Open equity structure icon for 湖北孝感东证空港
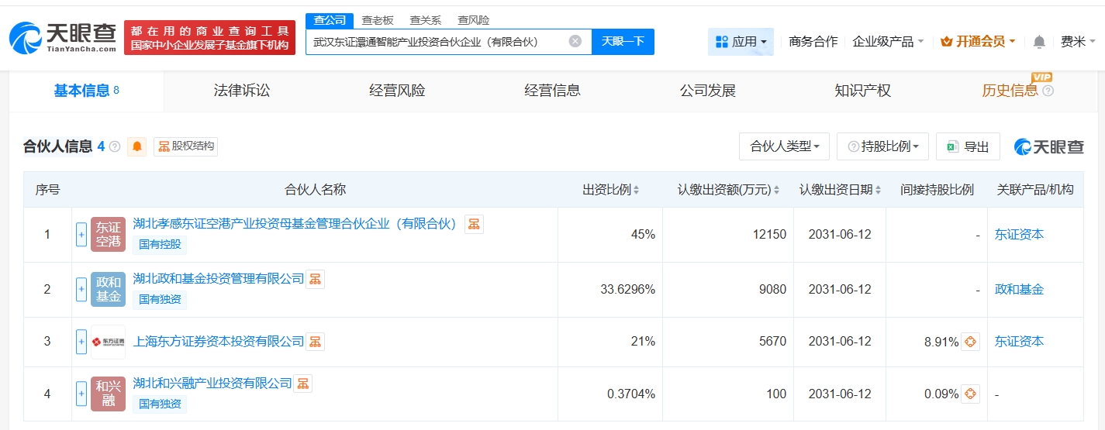The height and width of the screenshot is (430, 1105). coord(474,224)
